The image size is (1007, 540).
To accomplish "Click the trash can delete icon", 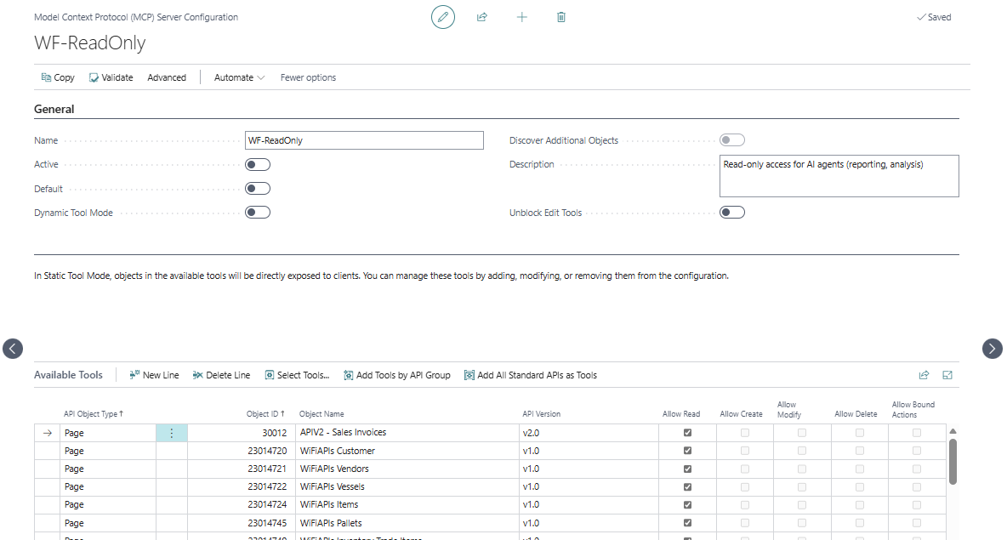I will point(560,17).
